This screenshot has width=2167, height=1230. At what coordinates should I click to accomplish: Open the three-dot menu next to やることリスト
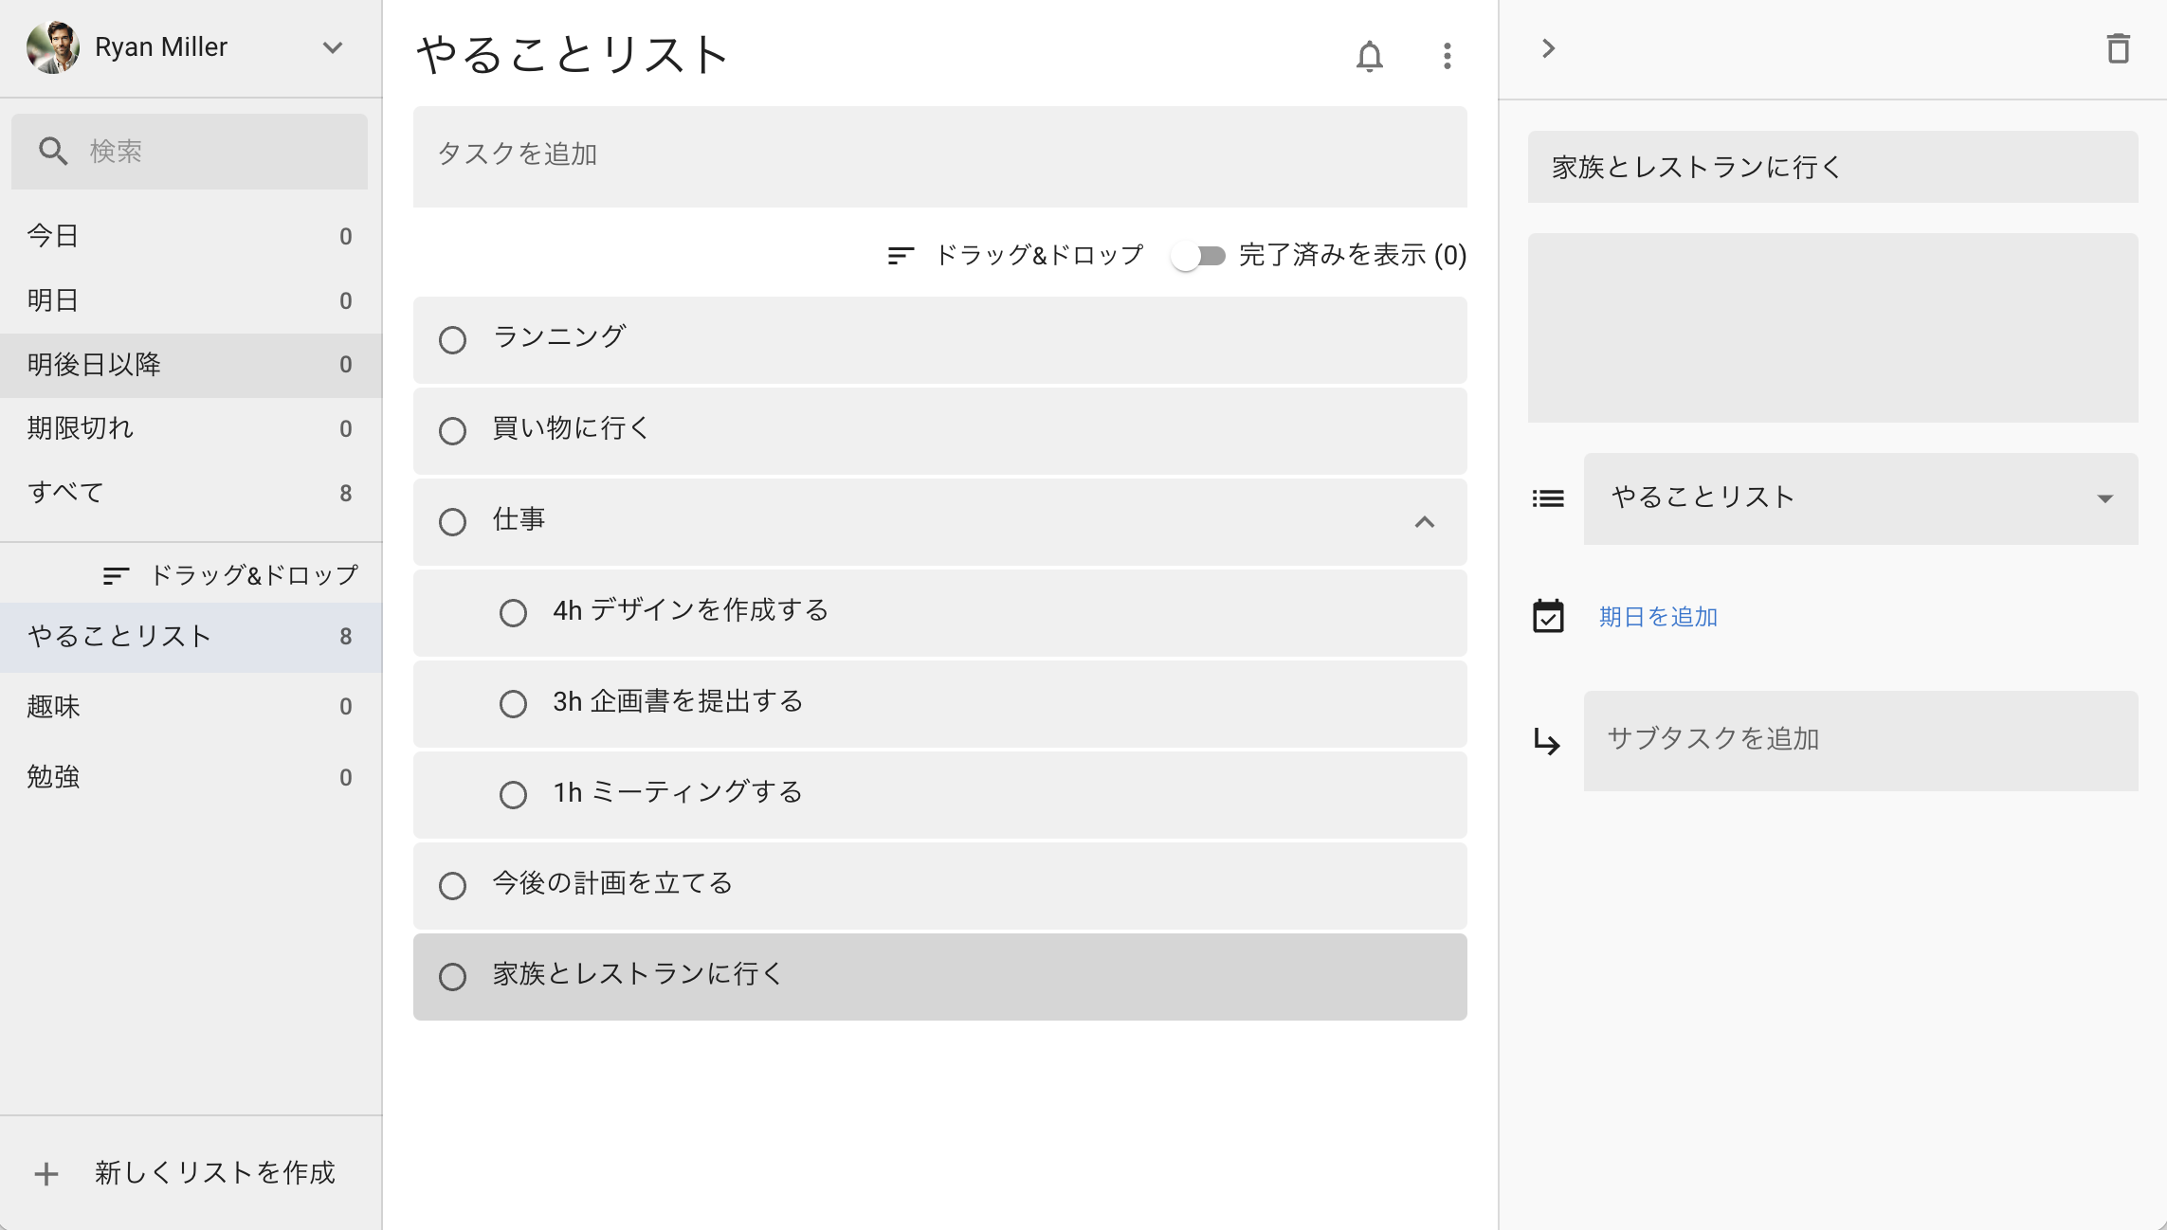pos(1446,57)
